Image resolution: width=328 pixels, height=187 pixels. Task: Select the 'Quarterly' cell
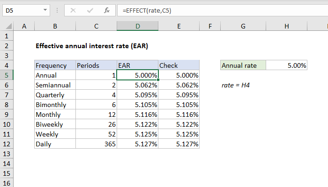(x=55, y=95)
